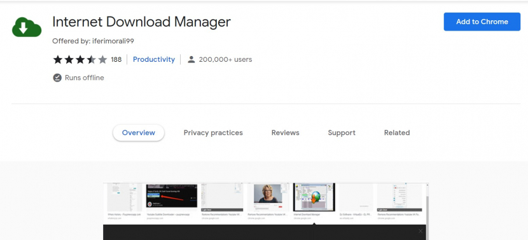This screenshot has height=240, width=528.
Task: Open the DJ Software VirtualDJ thumbnail
Action: tap(356, 197)
